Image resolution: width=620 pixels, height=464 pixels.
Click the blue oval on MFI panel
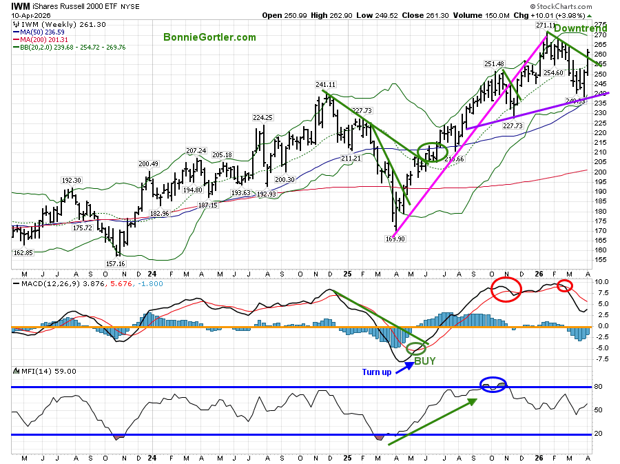tap(493, 385)
